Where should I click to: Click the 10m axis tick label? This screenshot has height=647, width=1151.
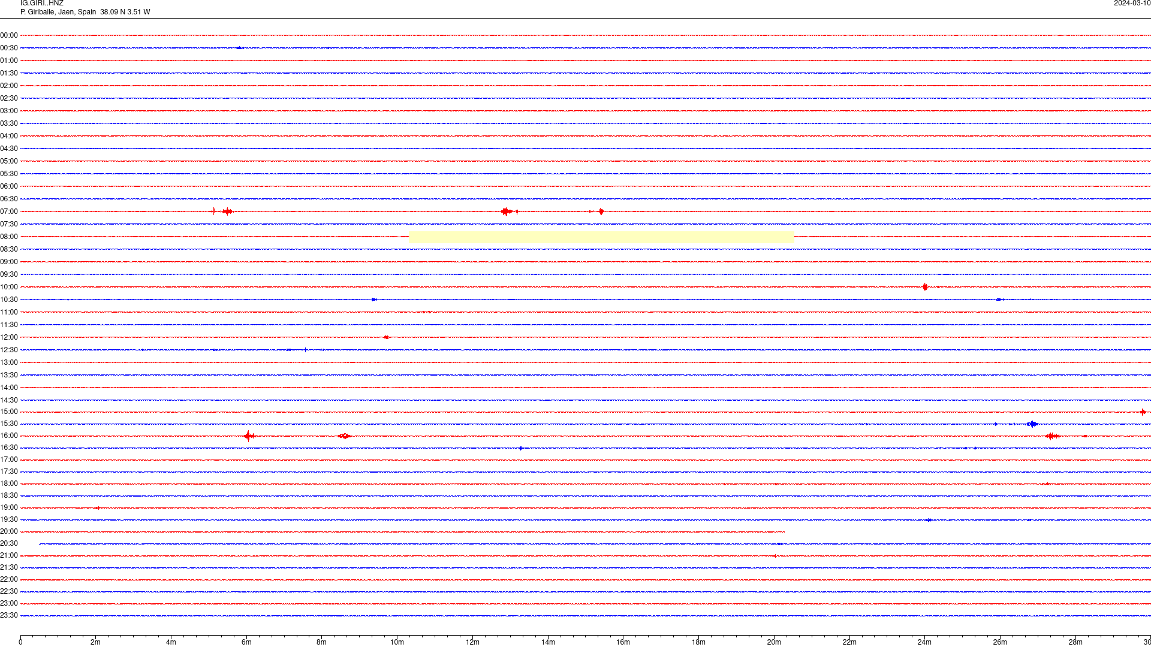[397, 642]
